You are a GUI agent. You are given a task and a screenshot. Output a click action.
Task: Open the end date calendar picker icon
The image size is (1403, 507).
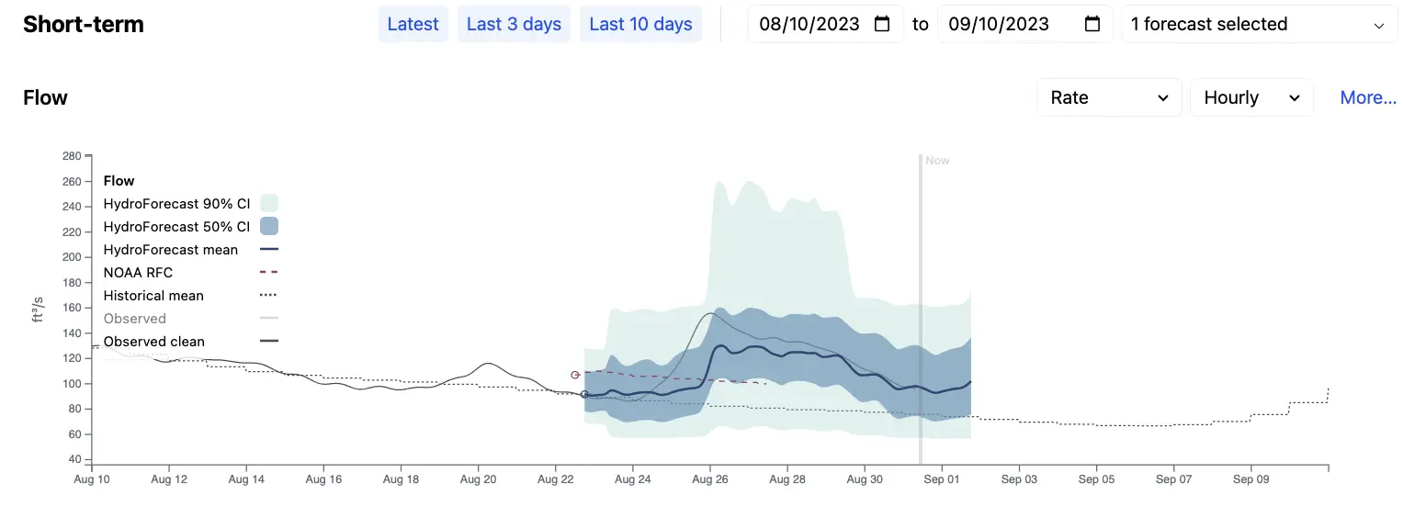1092,24
